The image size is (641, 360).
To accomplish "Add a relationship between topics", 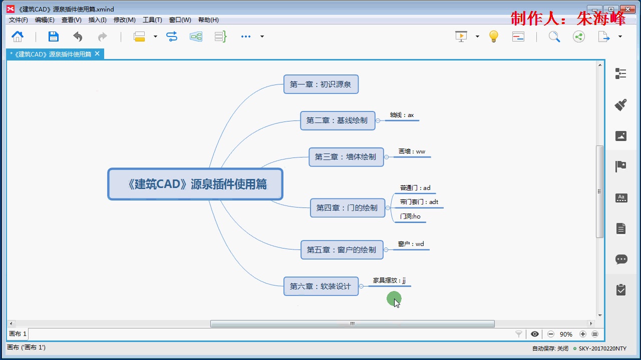I will pos(172,36).
